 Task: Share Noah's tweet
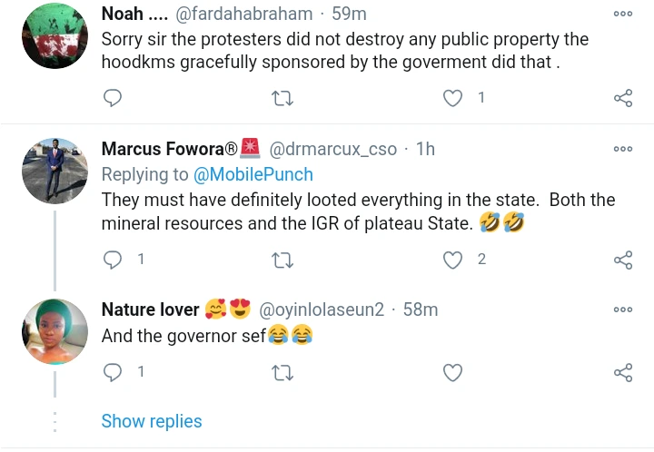pos(623,98)
